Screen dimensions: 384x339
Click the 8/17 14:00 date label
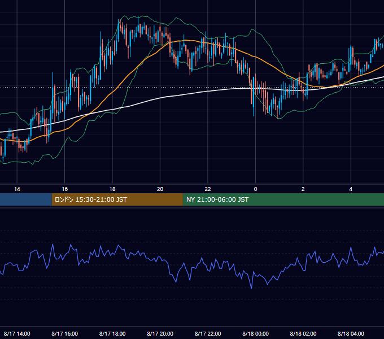tap(17, 333)
